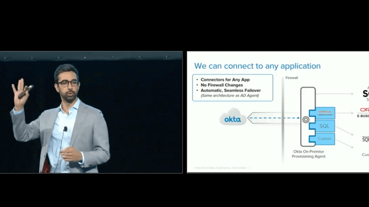Click the 'Connectors for Any App' bullet
Image resolution: width=369 pixels, height=207 pixels.
(221, 79)
